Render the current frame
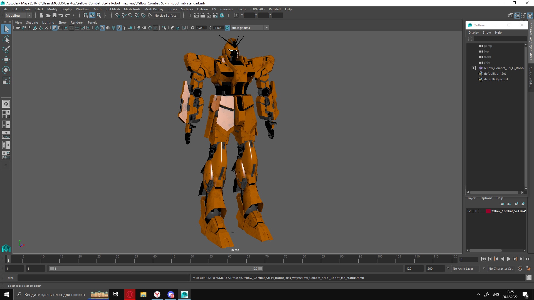 tap(203, 16)
